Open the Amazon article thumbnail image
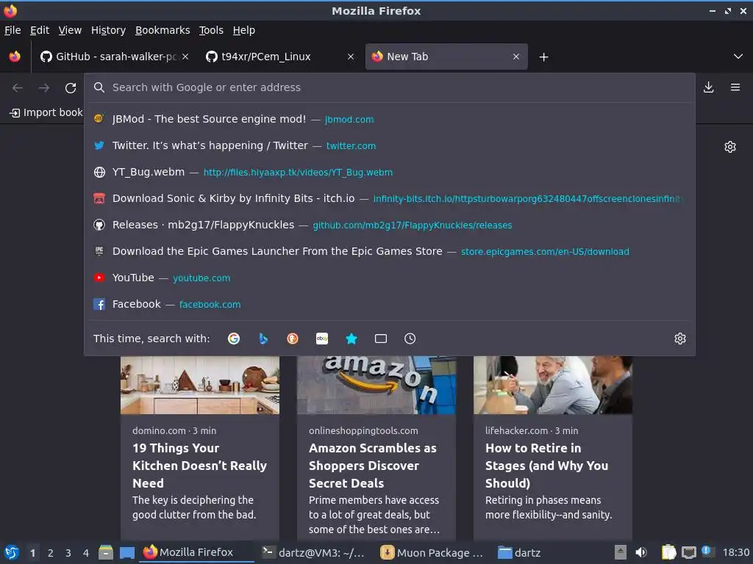This screenshot has height=564, width=753. pyautogui.click(x=376, y=385)
